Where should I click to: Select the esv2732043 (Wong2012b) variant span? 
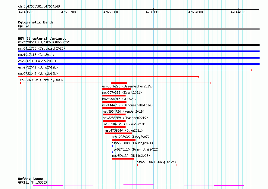click(x=157, y=165)
